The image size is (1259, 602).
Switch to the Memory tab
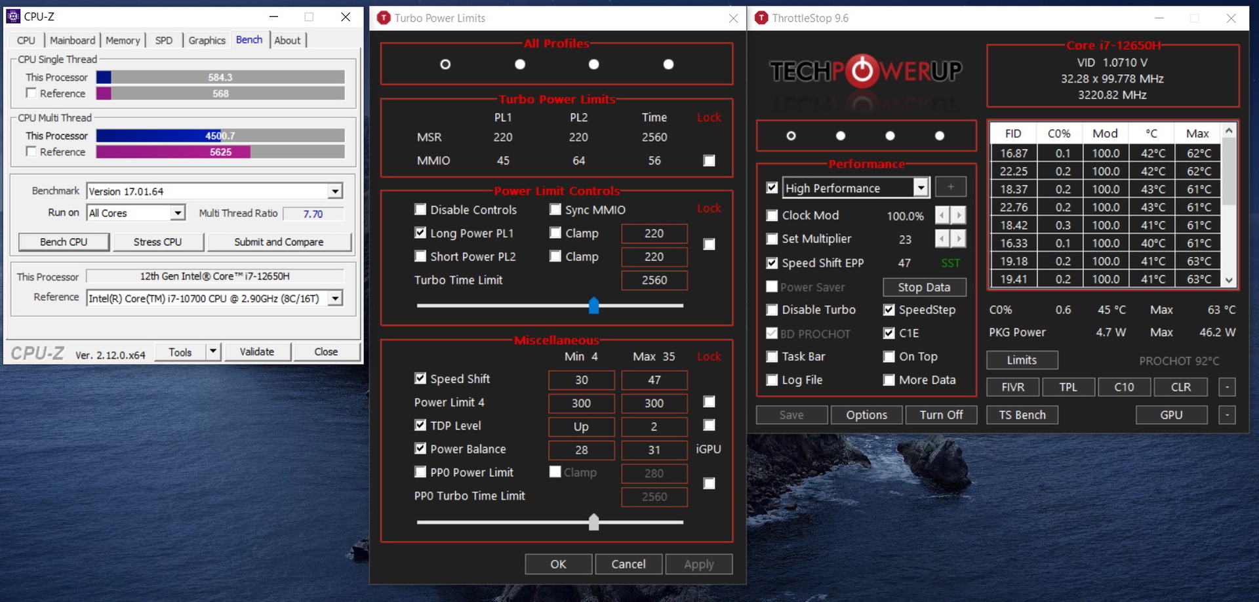tap(123, 40)
